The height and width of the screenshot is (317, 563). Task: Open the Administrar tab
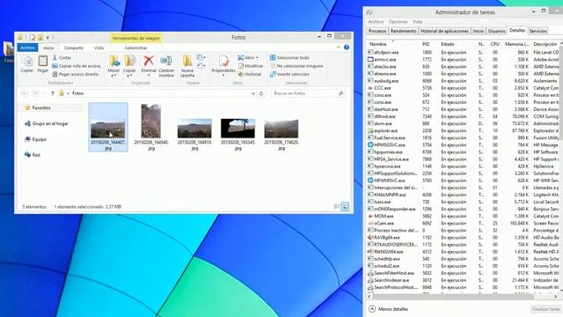coord(135,48)
